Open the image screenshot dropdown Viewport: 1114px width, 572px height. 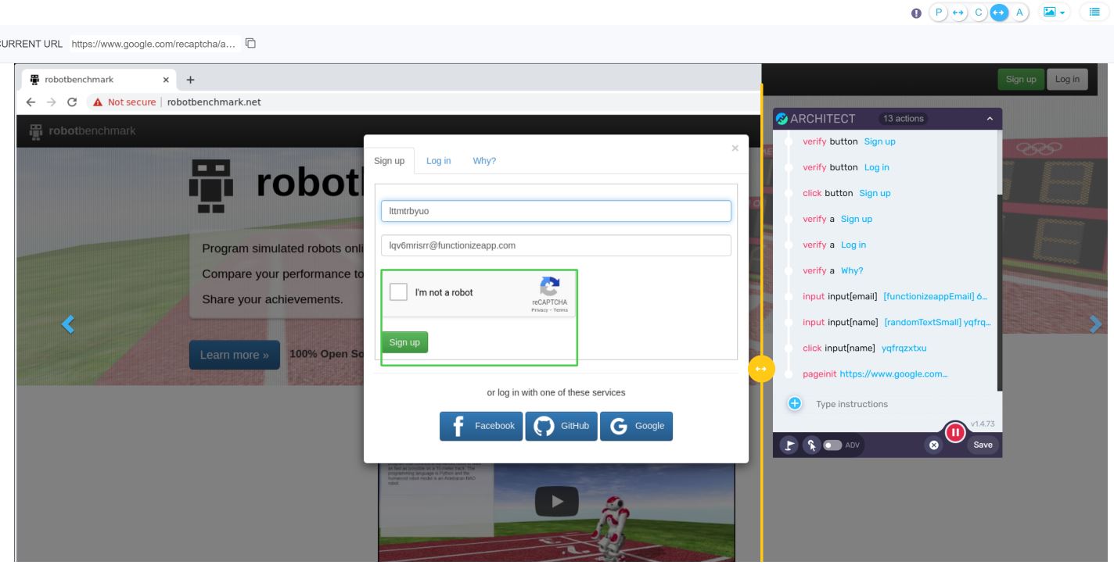coord(1055,13)
